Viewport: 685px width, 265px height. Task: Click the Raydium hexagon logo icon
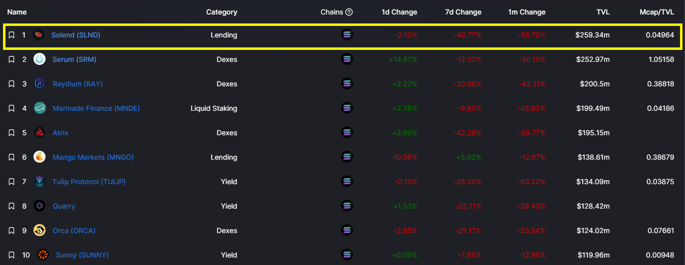(x=39, y=84)
